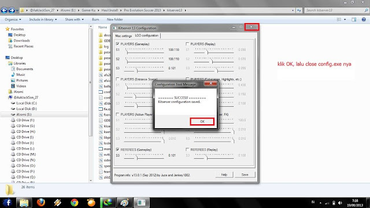
Task: Click the Save button in Kitserver Configuration
Action: coord(245,174)
